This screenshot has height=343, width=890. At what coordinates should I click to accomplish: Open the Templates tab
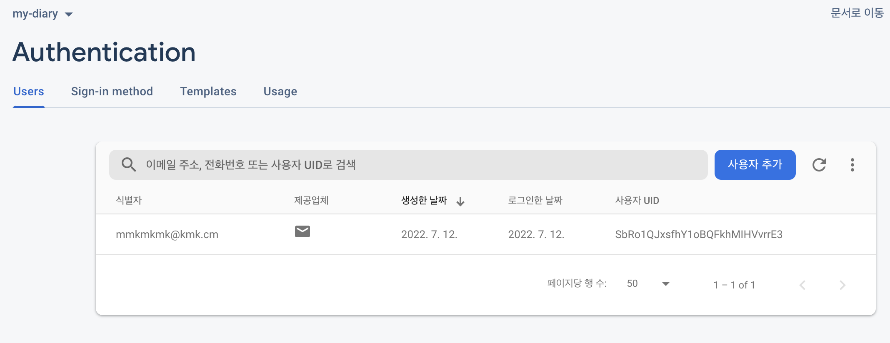tap(208, 92)
